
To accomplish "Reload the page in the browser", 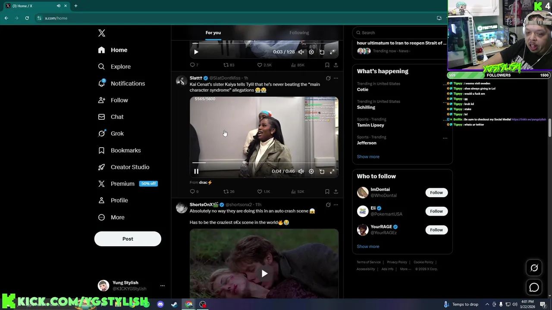I will pos(27,18).
